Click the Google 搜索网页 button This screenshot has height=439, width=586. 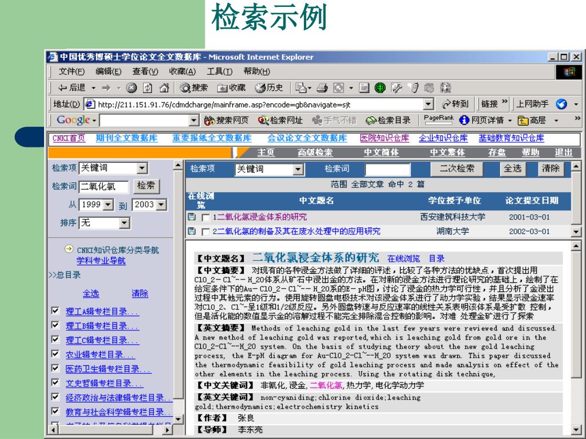[227, 120]
